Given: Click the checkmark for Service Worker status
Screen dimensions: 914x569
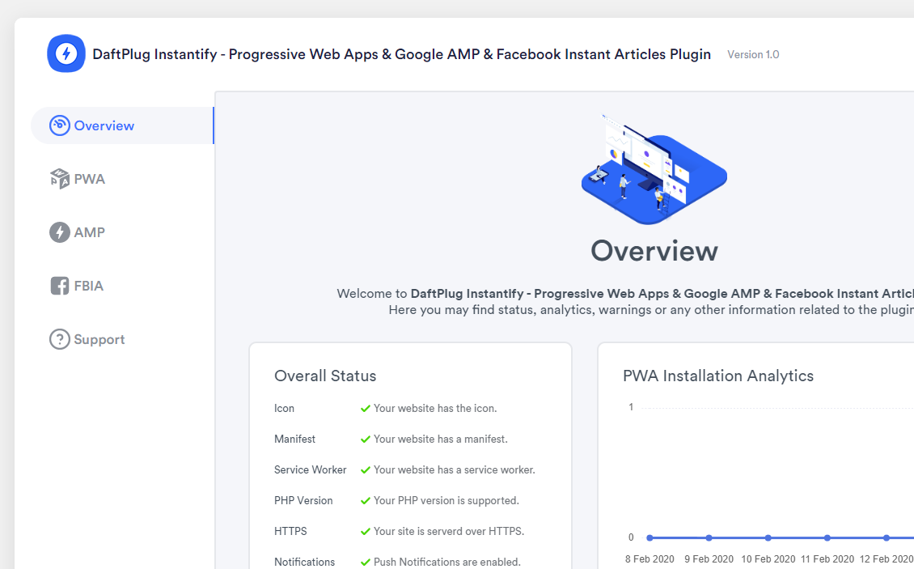Looking at the screenshot, I should 366,469.
